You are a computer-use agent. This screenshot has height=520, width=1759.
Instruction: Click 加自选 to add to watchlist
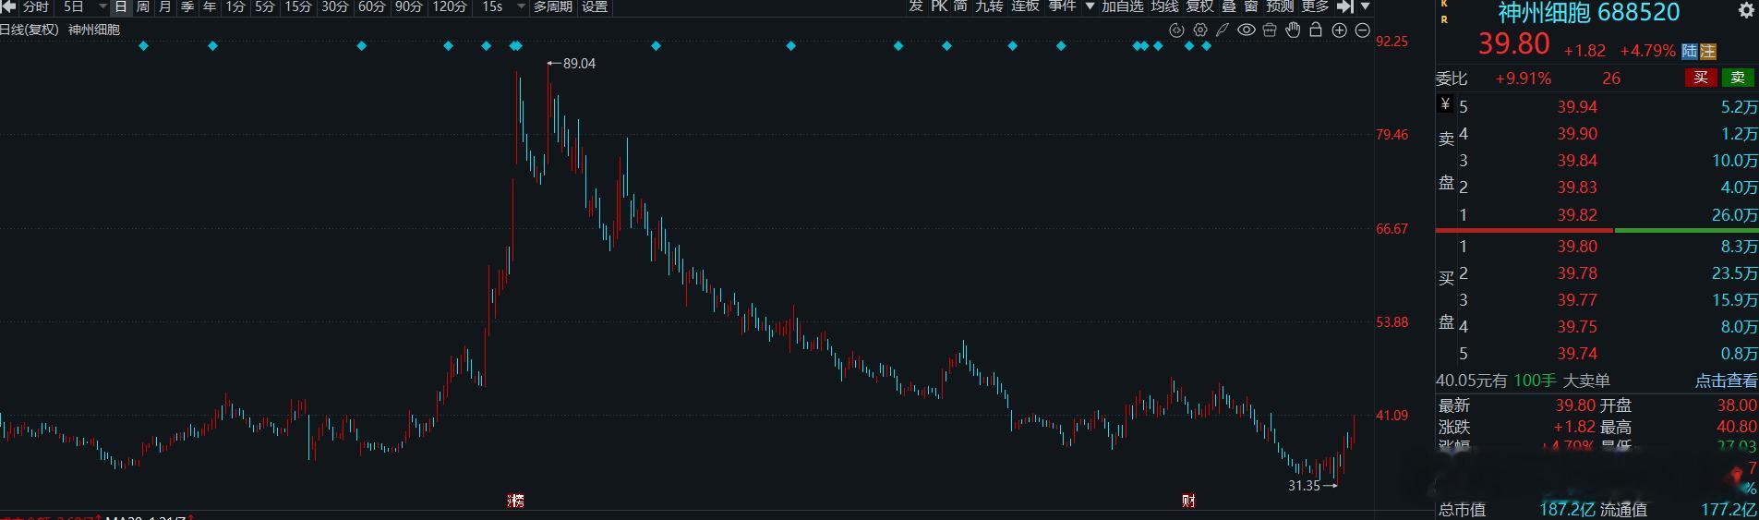pos(1123,6)
